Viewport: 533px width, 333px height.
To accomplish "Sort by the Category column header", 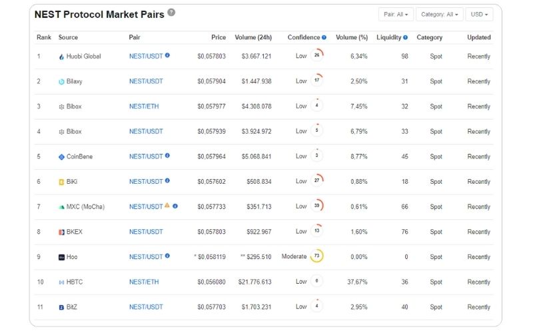I will click(x=429, y=37).
